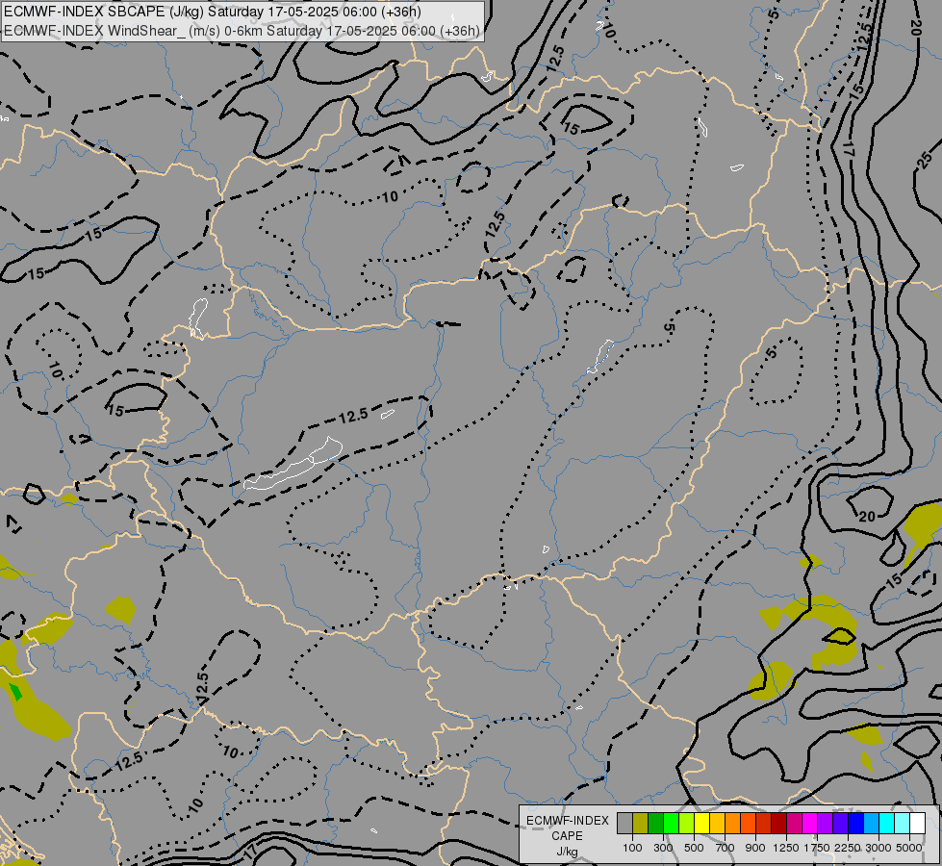
Task: Pick the bright green legend swatch
Action: (x=671, y=823)
